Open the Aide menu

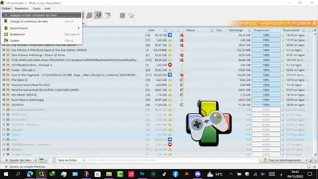(x=47, y=8)
